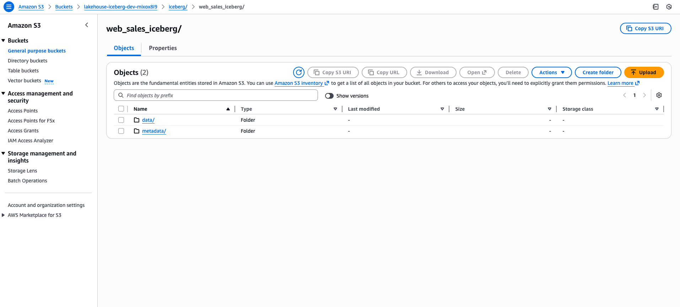Open the Actions dropdown menu

click(551, 72)
